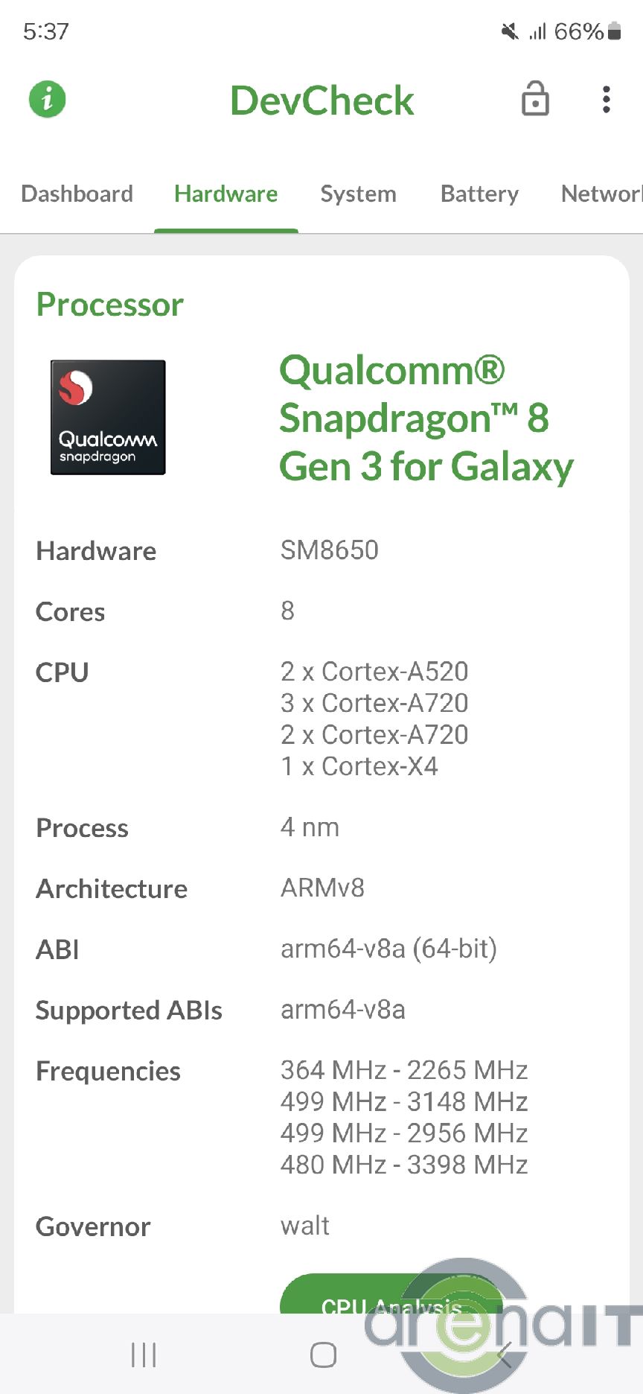Open the three-dot overflow menu

click(607, 99)
